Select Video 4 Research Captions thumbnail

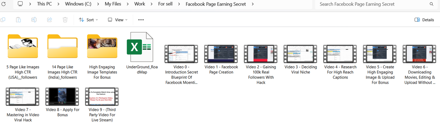(x=340, y=54)
